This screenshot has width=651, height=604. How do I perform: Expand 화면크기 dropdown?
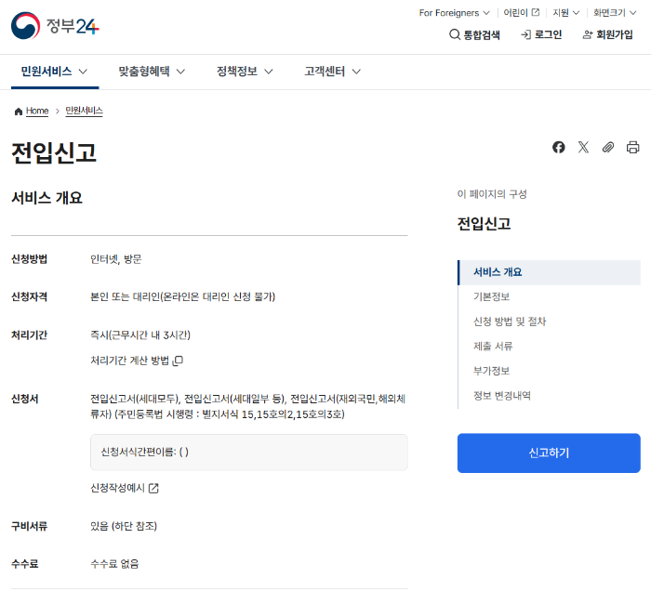point(615,13)
